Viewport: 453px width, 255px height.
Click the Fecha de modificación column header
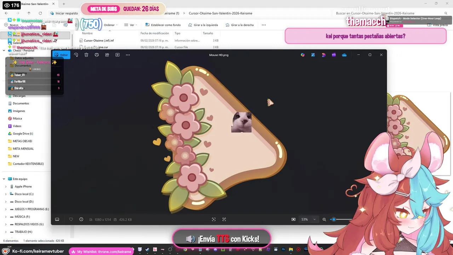point(155,33)
